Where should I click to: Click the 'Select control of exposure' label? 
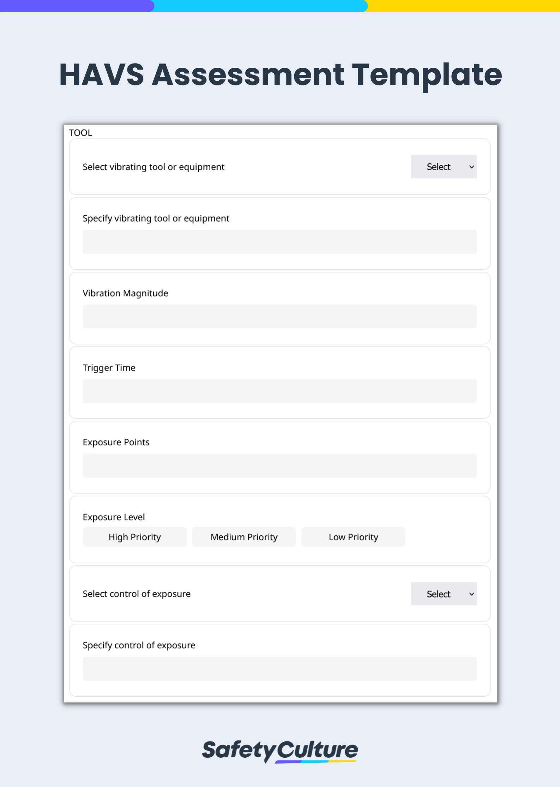tap(137, 594)
